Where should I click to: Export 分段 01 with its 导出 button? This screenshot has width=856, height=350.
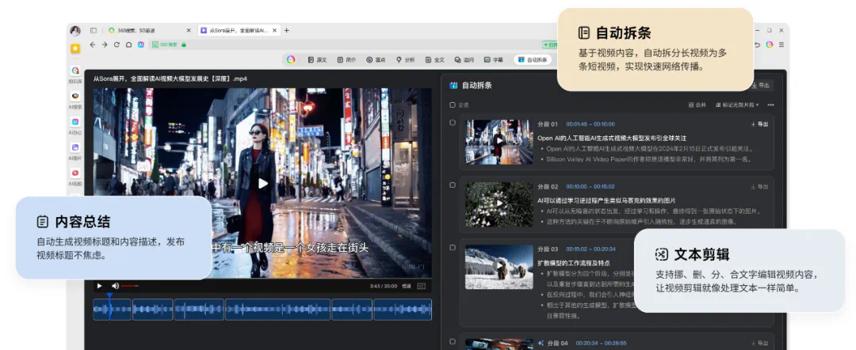coord(759,124)
